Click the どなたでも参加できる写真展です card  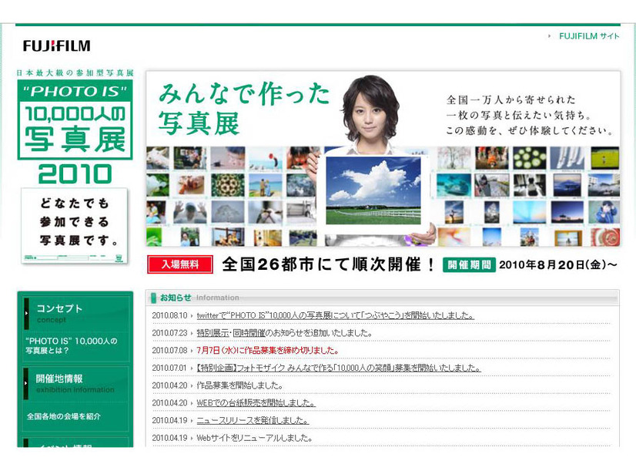coord(74,225)
